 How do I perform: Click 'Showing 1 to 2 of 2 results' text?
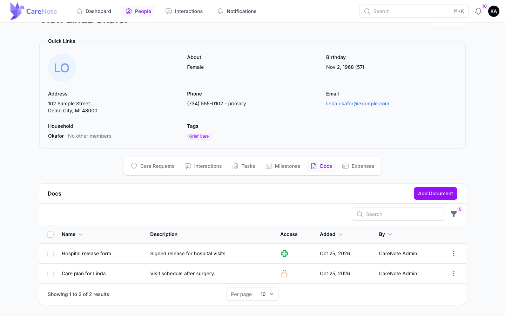tap(79, 294)
